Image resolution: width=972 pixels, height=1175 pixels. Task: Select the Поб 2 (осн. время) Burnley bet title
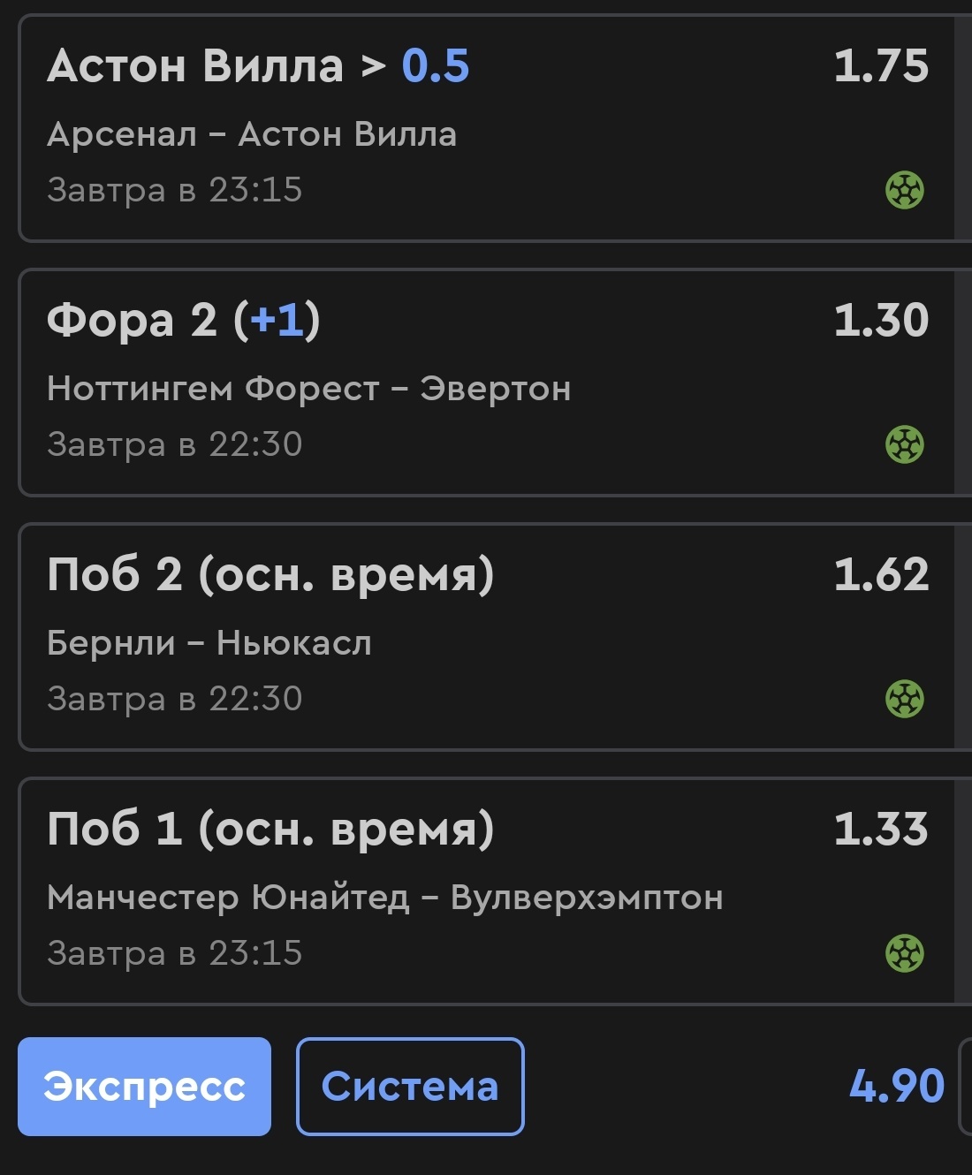(270, 574)
